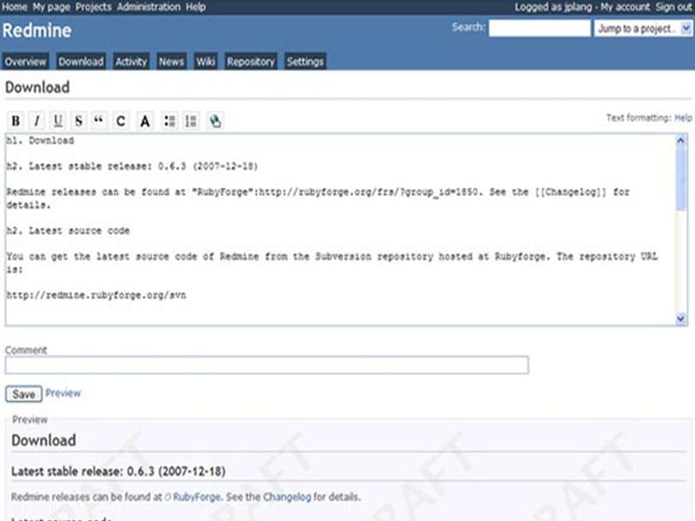Open the Administration menu
695x521 pixels.
pos(149,6)
